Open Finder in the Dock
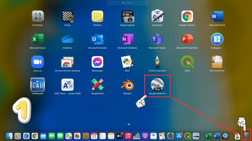252x141 pixels. (9, 136)
